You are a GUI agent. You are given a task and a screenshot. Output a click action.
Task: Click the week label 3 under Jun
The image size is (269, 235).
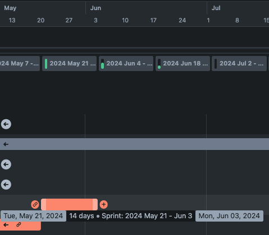pos(95,20)
